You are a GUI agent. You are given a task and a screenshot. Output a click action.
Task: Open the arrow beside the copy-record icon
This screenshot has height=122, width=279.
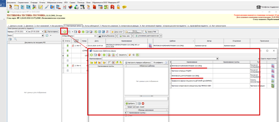pos(72,32)
